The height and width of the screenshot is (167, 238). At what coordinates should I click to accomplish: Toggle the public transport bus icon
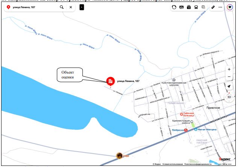pos(196,7)
